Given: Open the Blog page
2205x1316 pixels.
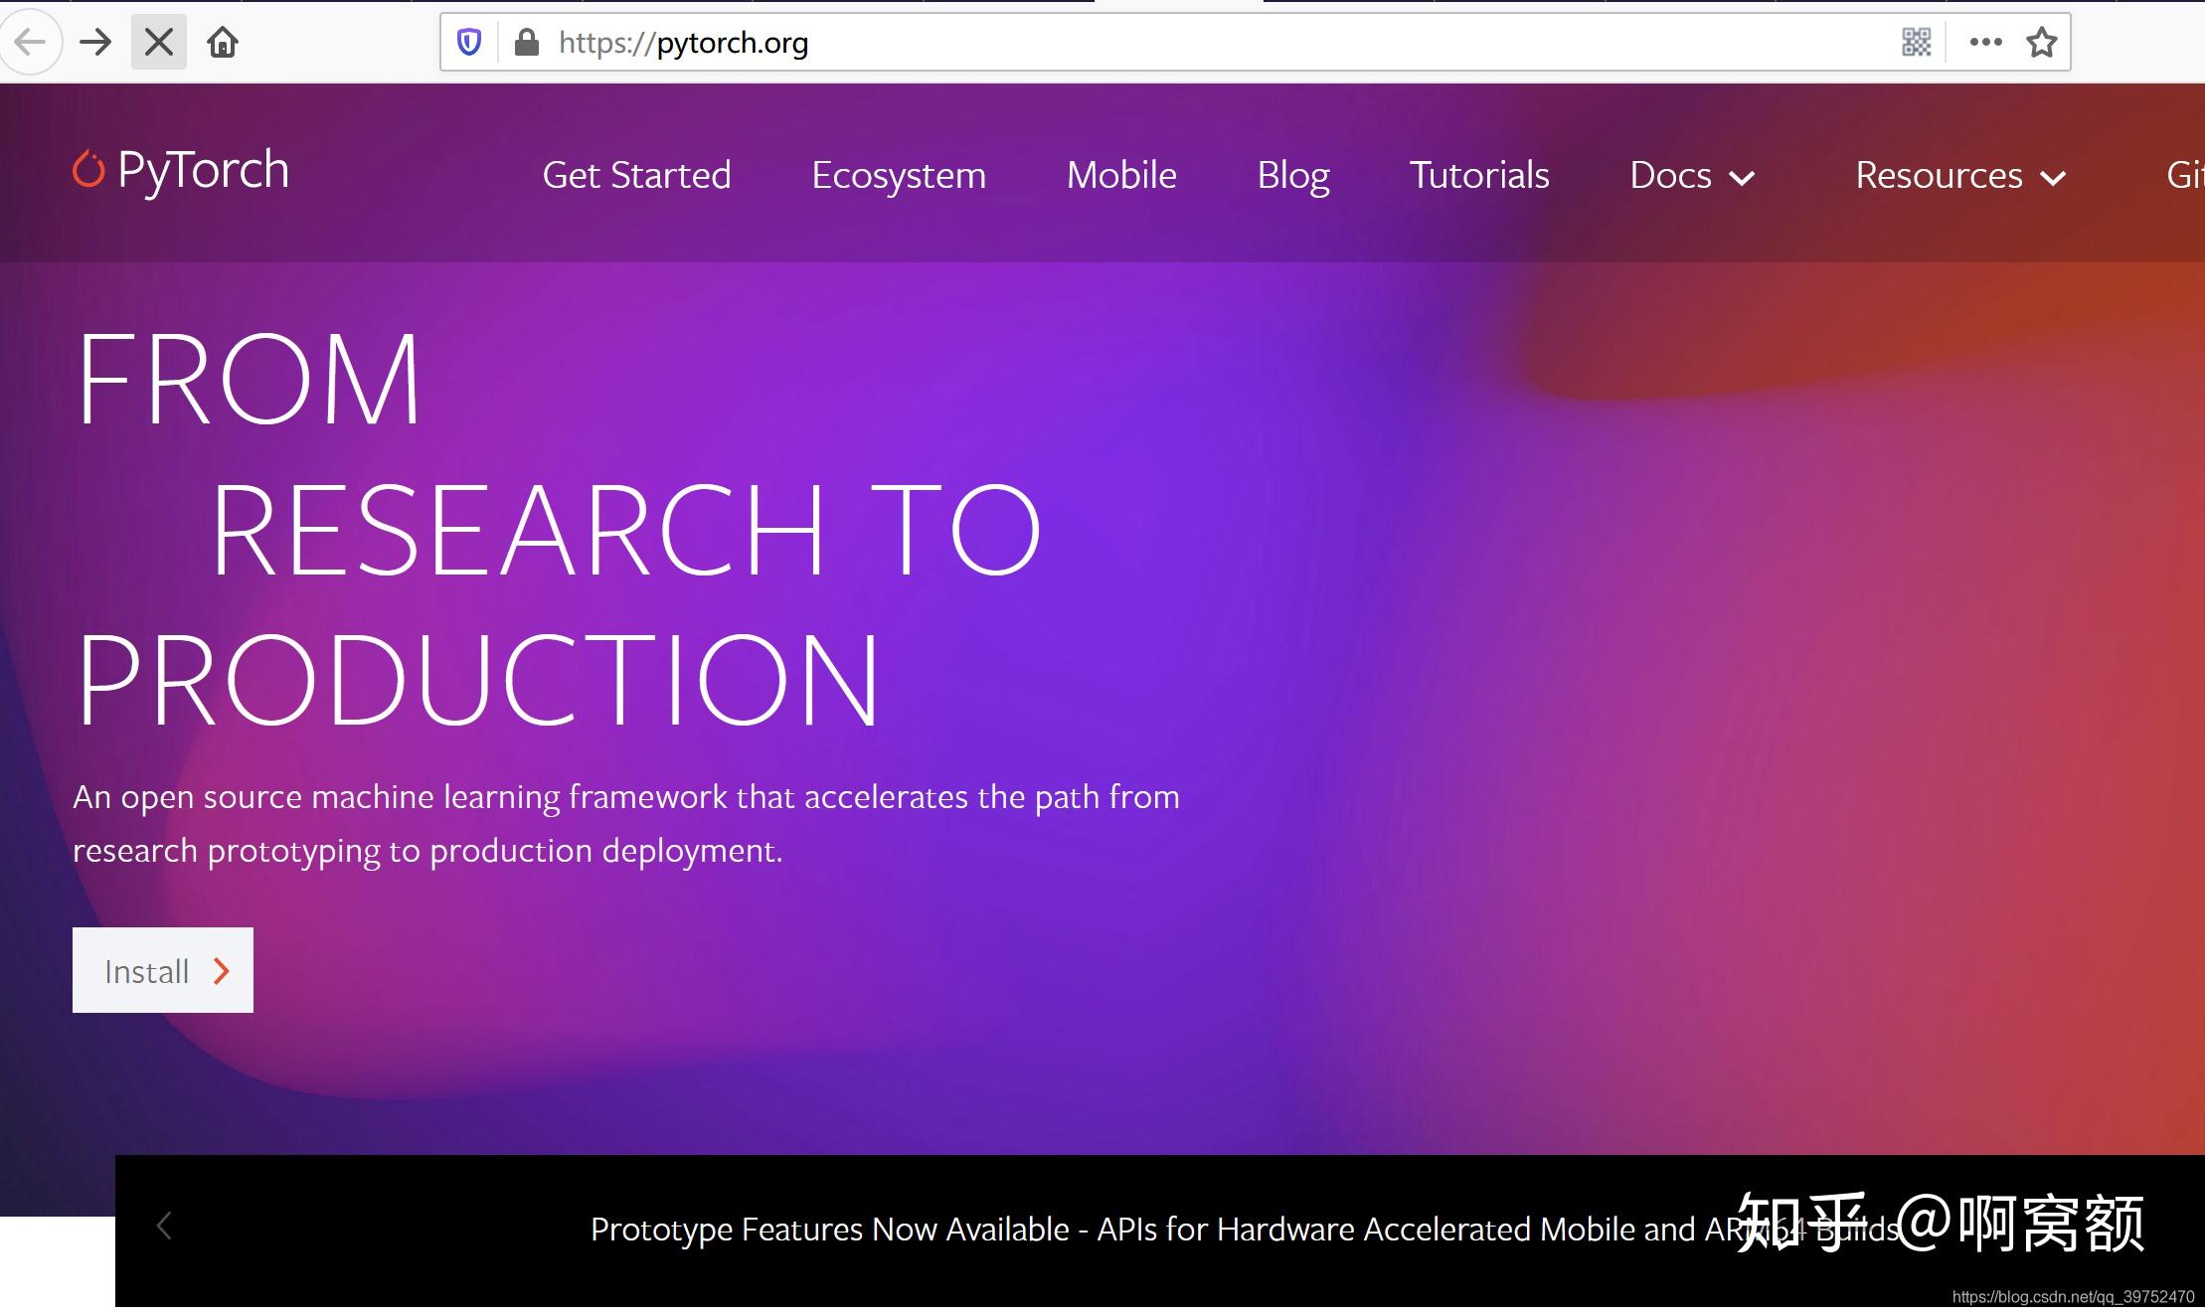Looking at the screenshot, I should point(1293,175).
